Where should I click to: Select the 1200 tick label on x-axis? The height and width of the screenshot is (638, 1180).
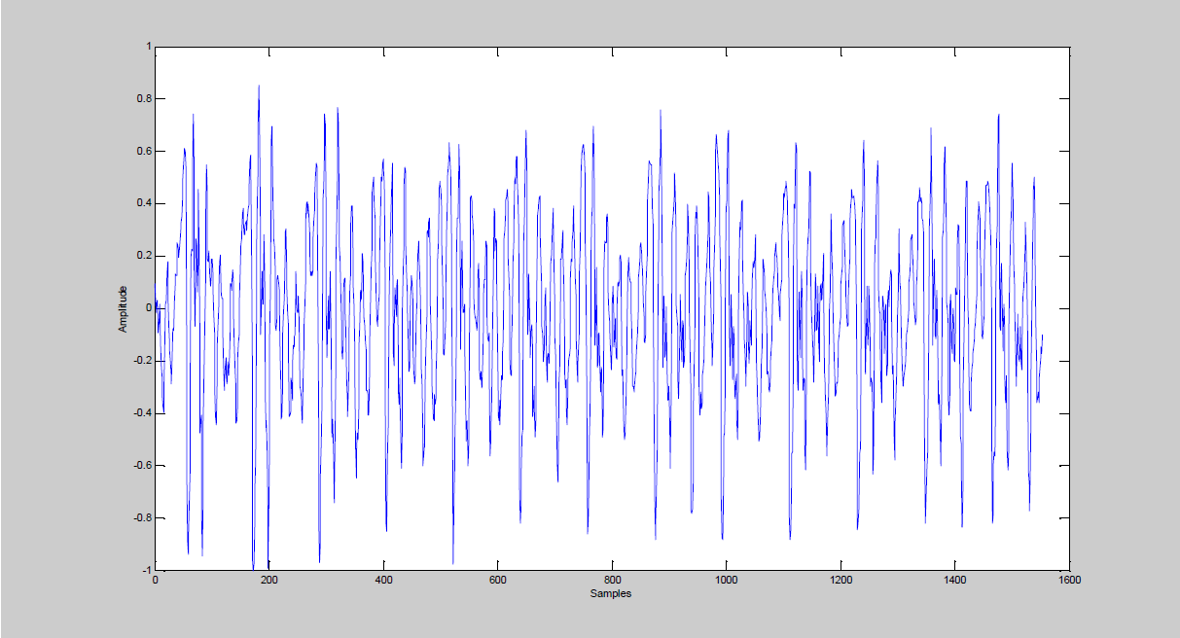pyautogui.click(x=840, y=580)
